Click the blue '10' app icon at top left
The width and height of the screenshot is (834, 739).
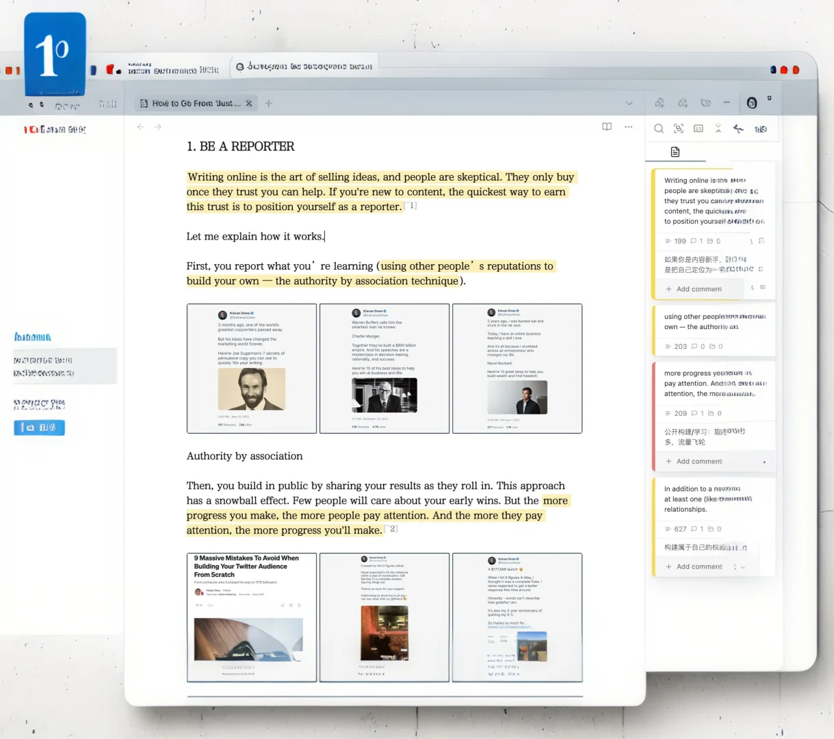click(55, 53)
